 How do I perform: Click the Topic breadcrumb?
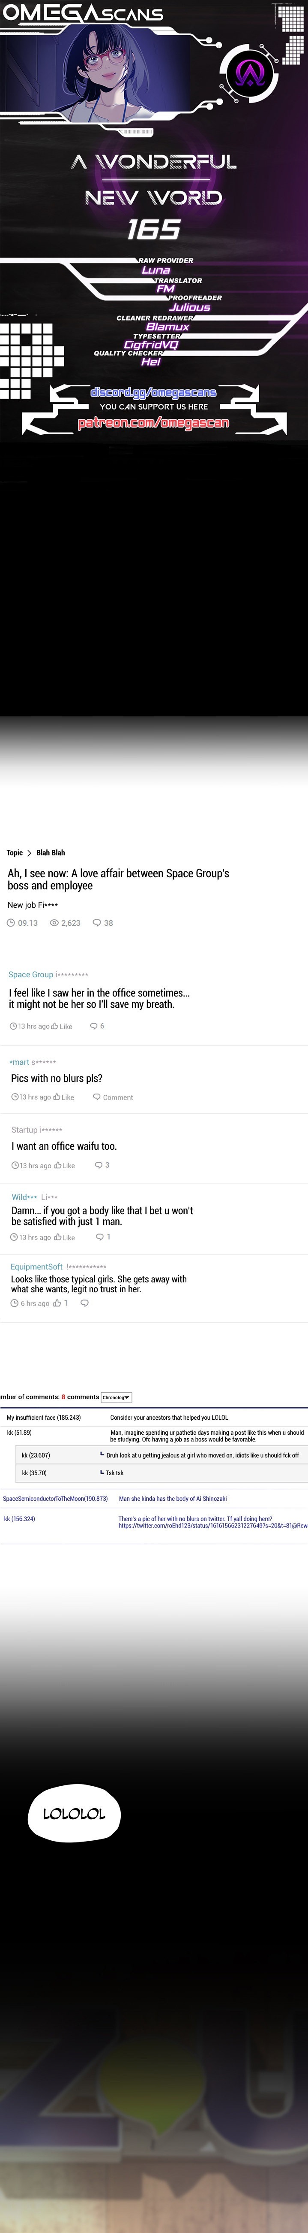click(15, 853)
